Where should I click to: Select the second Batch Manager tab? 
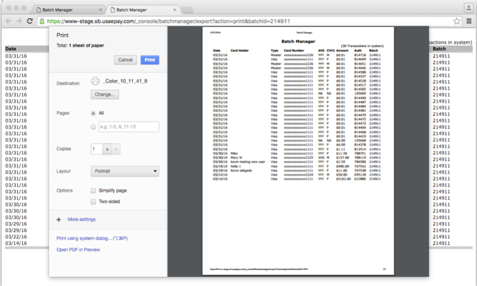pyautogui.click(x=142, y=10)
